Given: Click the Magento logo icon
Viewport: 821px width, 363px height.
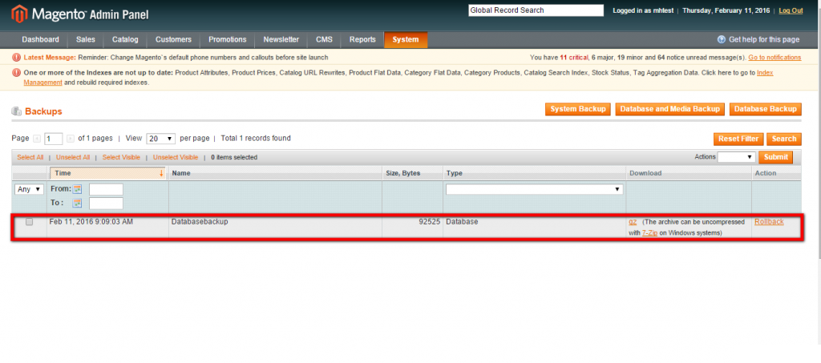Looking at the screenshot, I should pyautogui.click(x=19, y=14).
